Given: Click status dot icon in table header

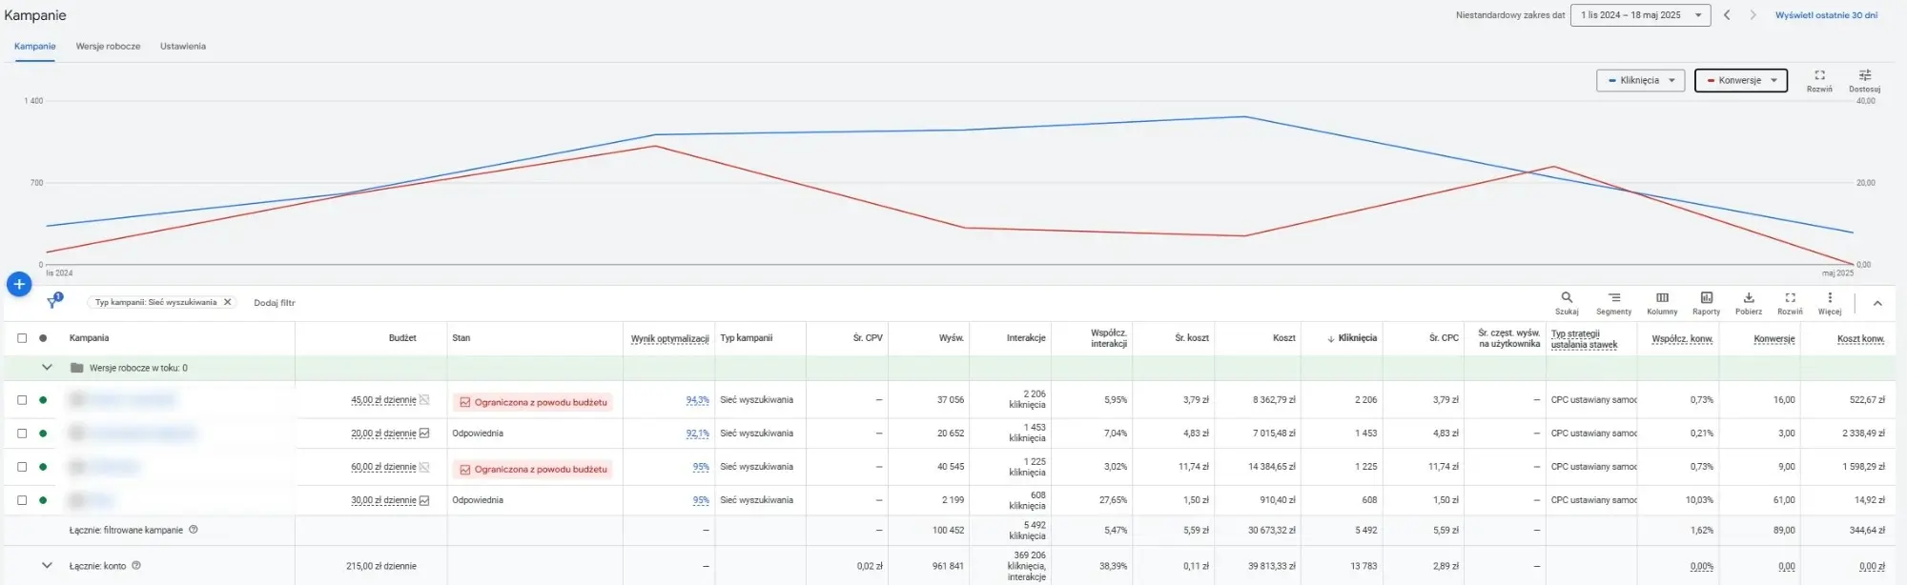Looking at the screenshot, I should point(43,338).
